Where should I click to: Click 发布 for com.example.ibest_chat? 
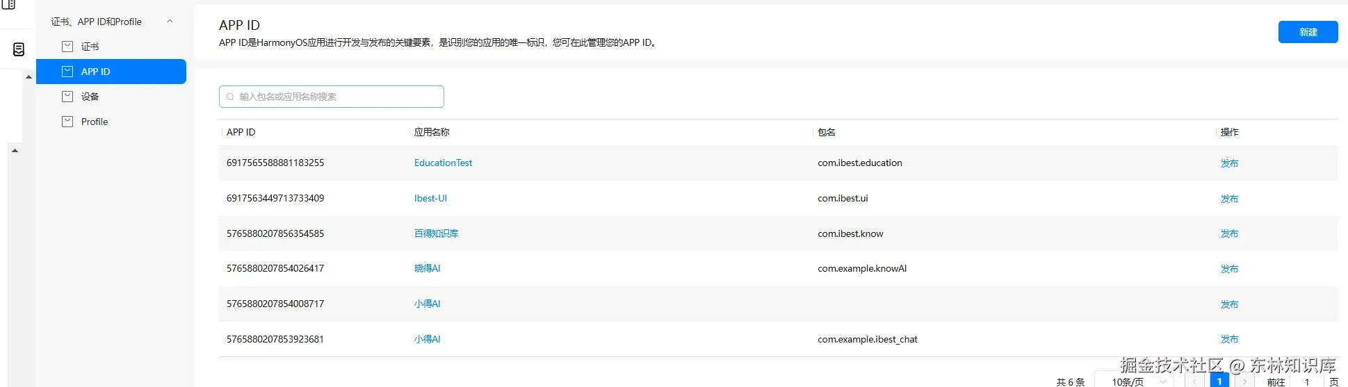coord(1229,339)
